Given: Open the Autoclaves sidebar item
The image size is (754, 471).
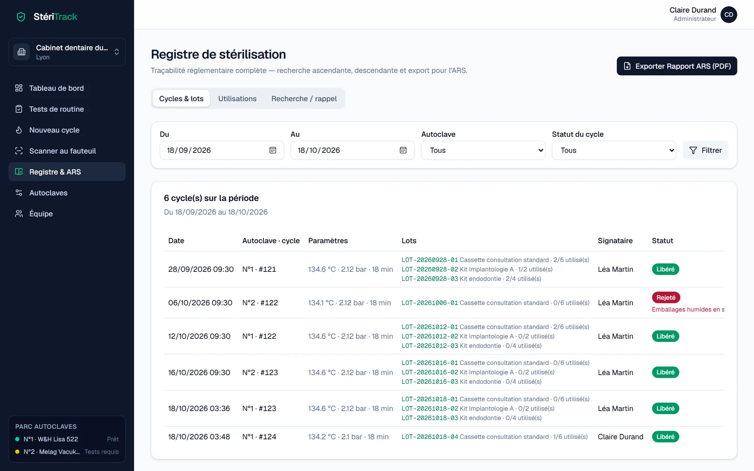Looking at the screenshot, I should click(67, 193).
